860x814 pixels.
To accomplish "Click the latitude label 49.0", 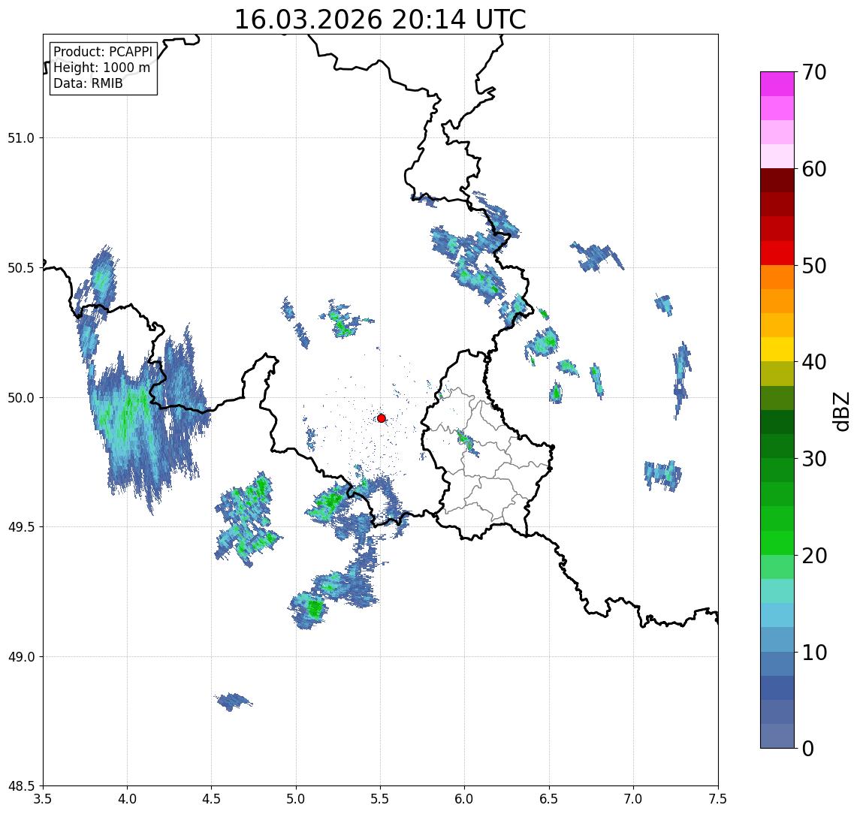I will [x=21, y=656].
